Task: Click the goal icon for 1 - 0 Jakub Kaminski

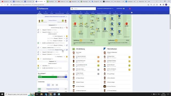Action: pyautogui.click(x=38, y=68)
